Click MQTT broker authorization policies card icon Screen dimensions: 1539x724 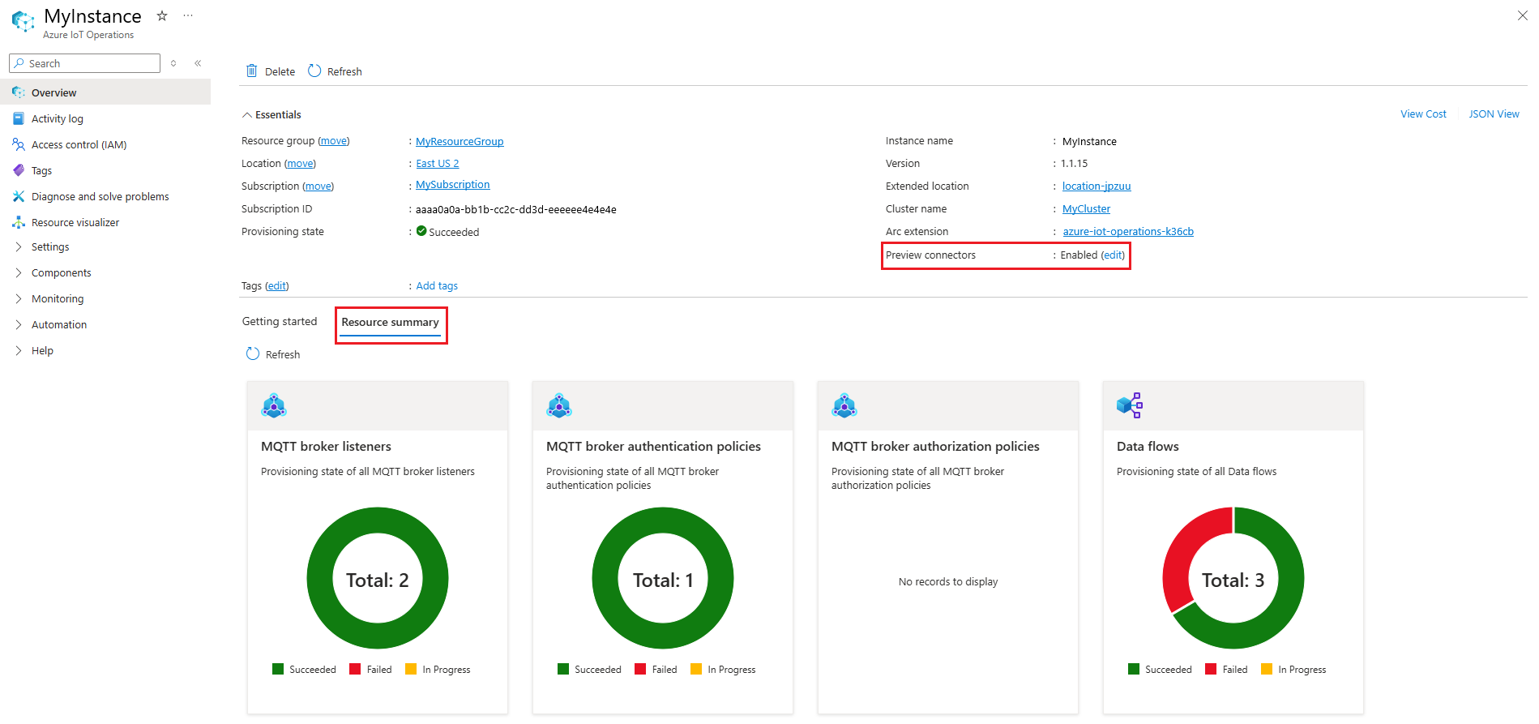coord(844,405)
